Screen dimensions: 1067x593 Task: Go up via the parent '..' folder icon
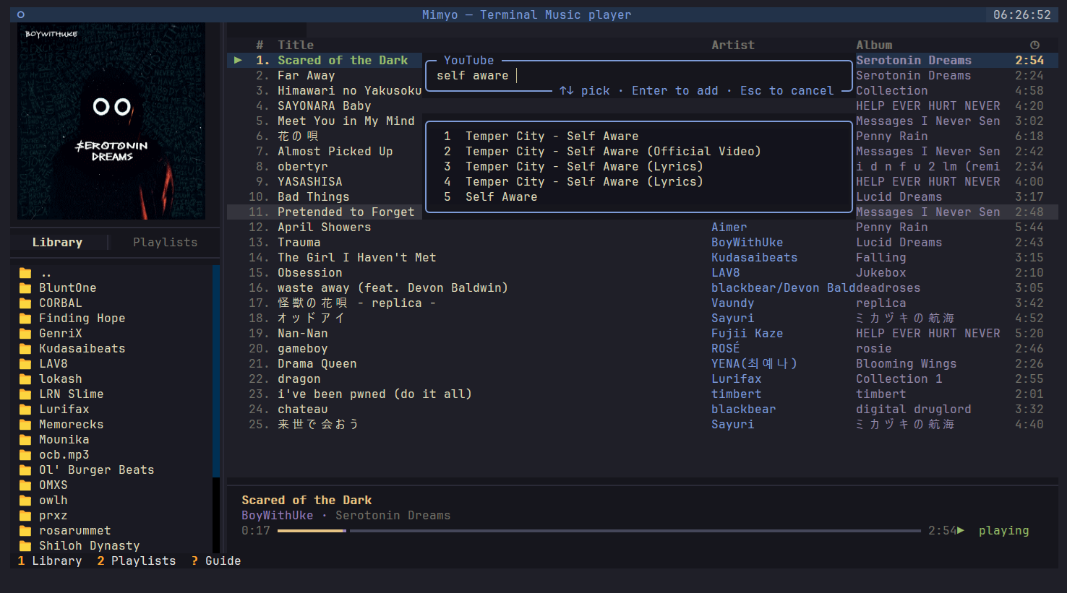(25, 273)
